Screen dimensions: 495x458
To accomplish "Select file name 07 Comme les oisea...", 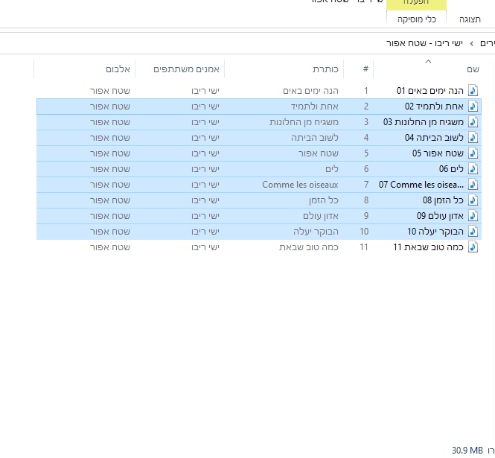I will click(x=421, y=185).
